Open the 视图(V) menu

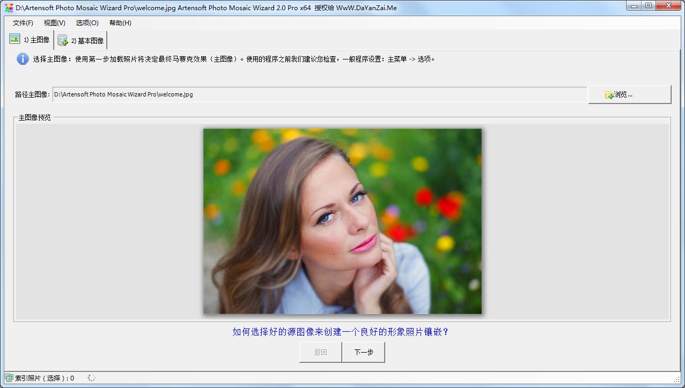click(54, 23)
